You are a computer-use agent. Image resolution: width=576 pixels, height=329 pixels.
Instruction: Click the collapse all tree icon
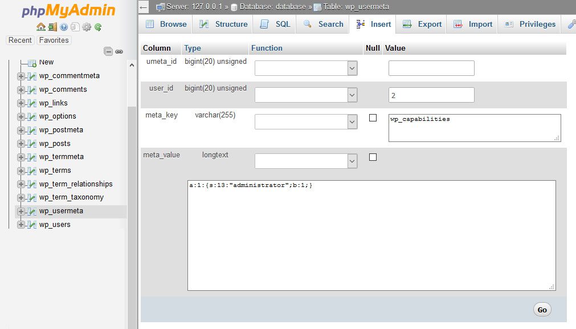point(108,51)
